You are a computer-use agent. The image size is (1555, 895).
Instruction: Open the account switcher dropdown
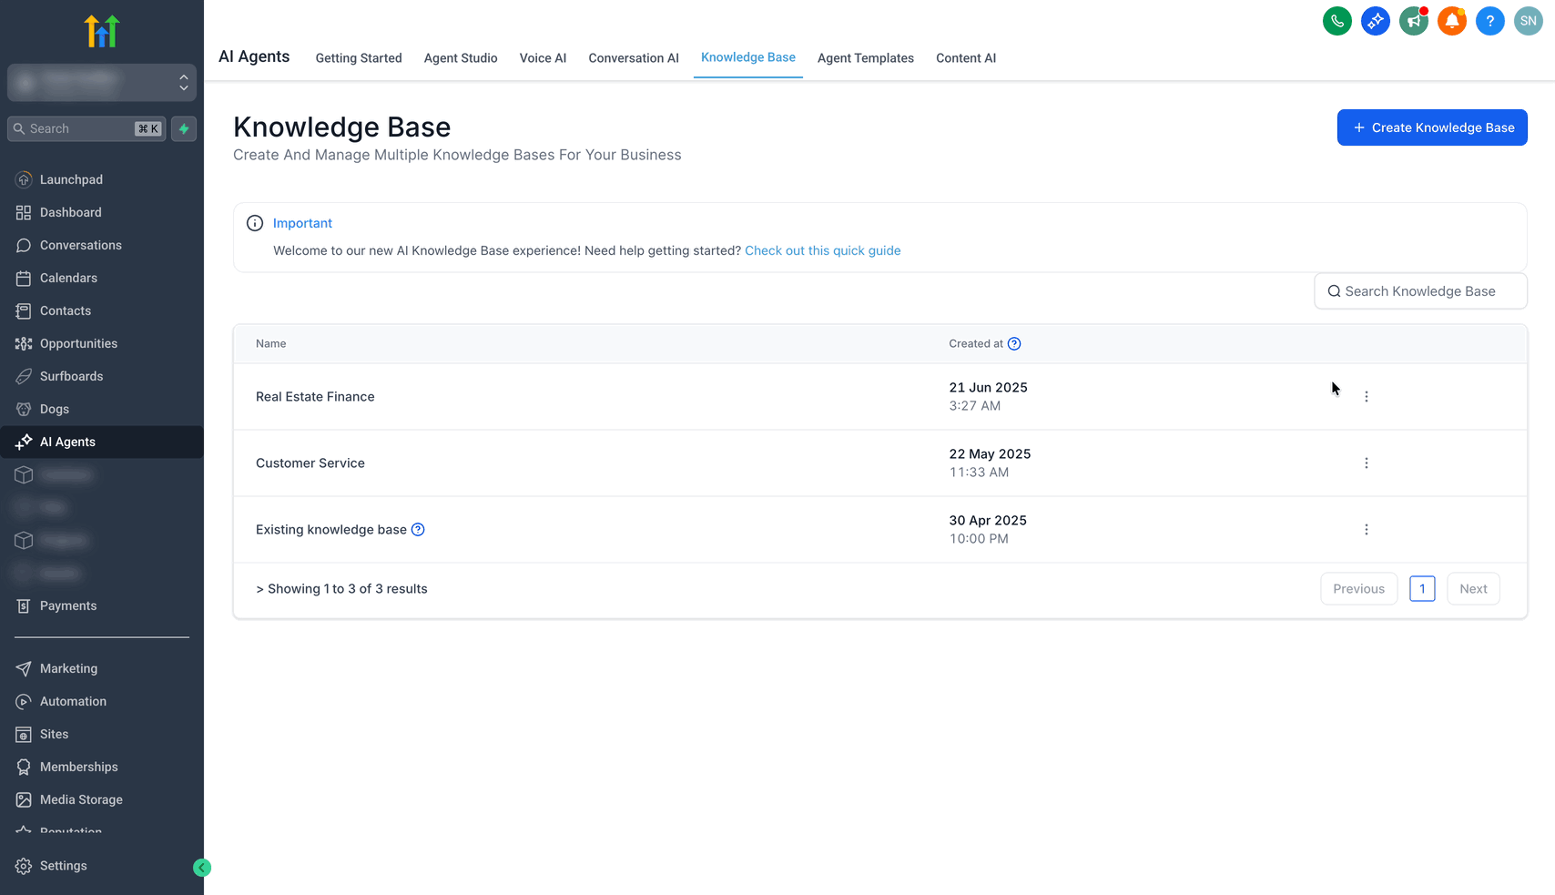pos(102,83)
